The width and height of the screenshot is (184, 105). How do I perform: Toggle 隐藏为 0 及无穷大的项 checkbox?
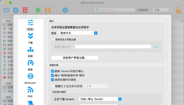tap(53, 86)
